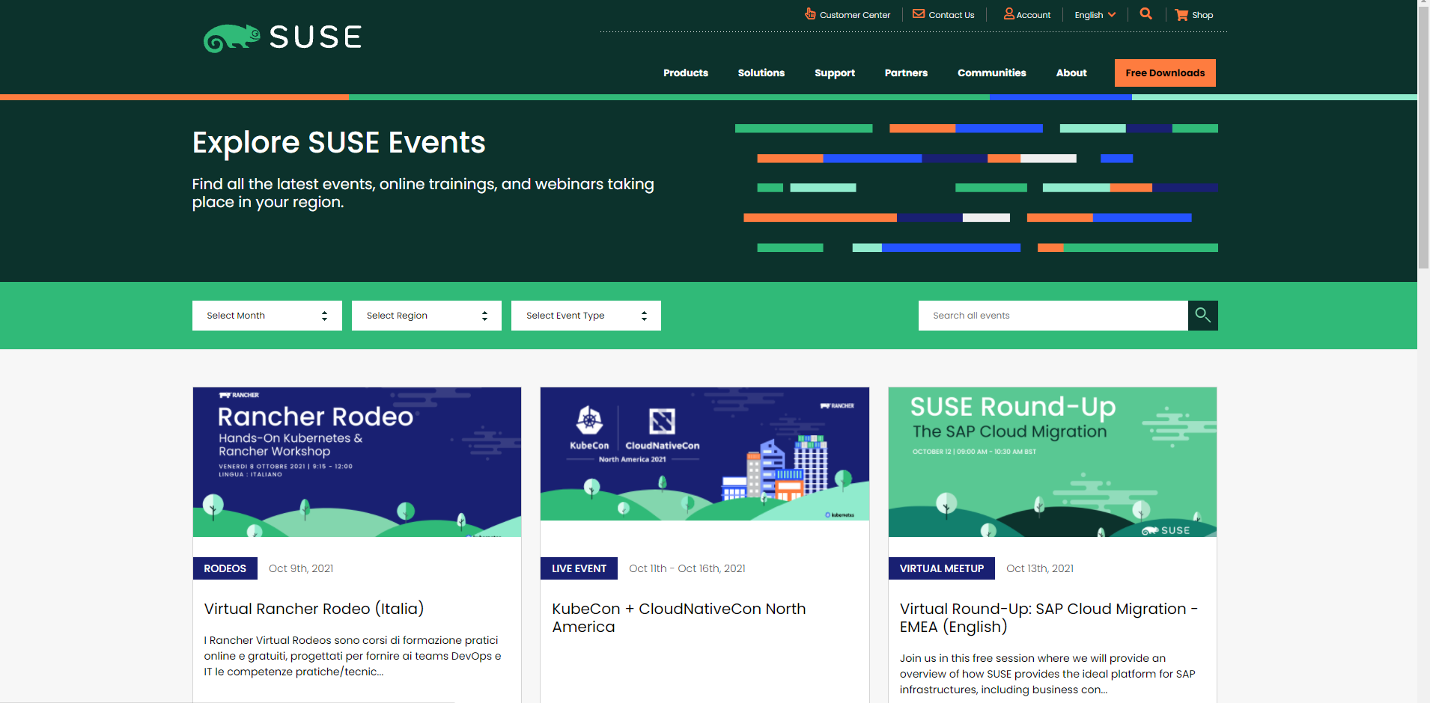Open the Contact Us link
1430x703 pixels.
[951, 15]
